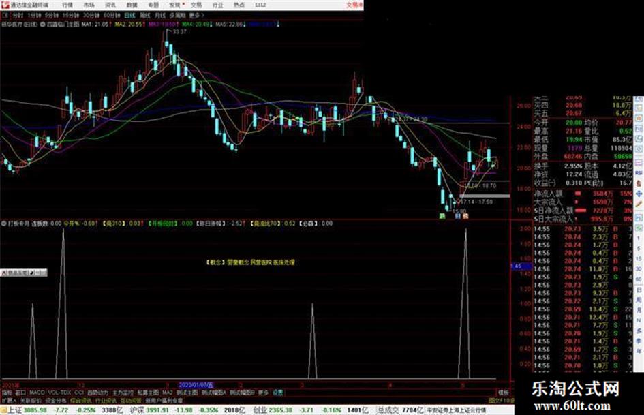Click the orange marker icon under the candles
Screen dimensions: 644x415
[465, 216]
